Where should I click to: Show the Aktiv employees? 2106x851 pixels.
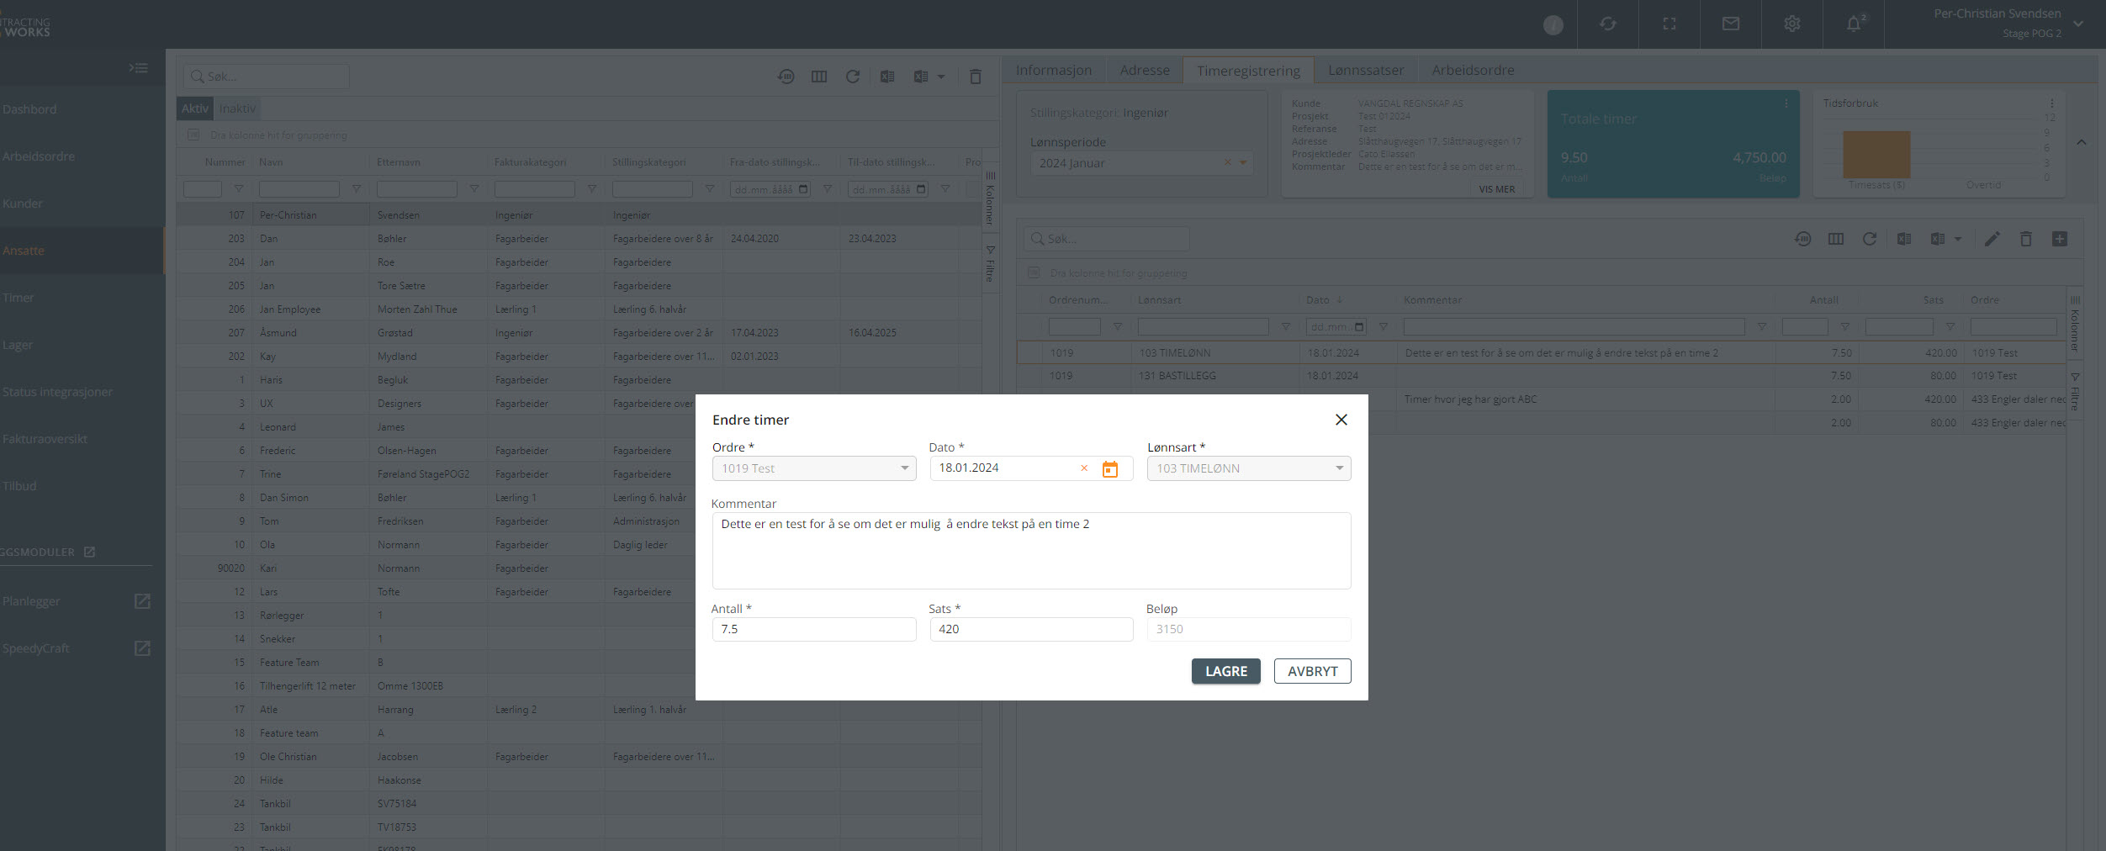tap(194, 108)
